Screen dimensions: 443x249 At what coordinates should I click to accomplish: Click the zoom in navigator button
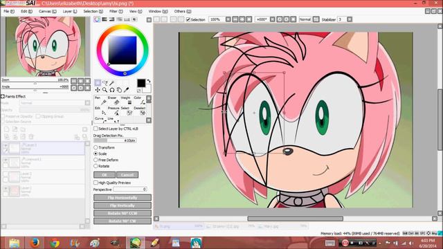pyautogui.click(x=80, y=81)
